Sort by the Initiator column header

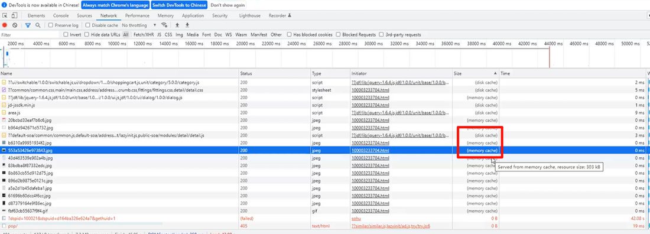(401, 73)
